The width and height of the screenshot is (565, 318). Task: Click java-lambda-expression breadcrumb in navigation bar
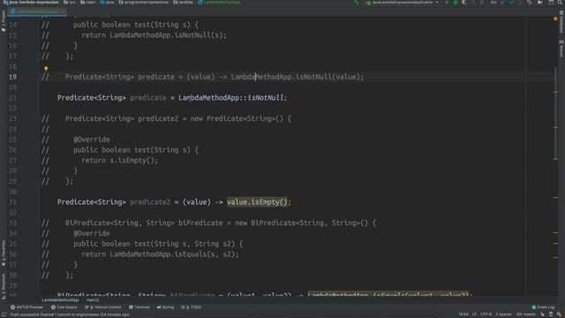pyautogui.click(x=31, y=3)
